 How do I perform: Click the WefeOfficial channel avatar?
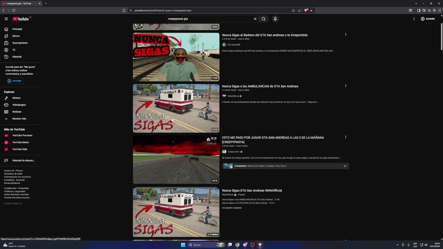click(x=224, y=96)
